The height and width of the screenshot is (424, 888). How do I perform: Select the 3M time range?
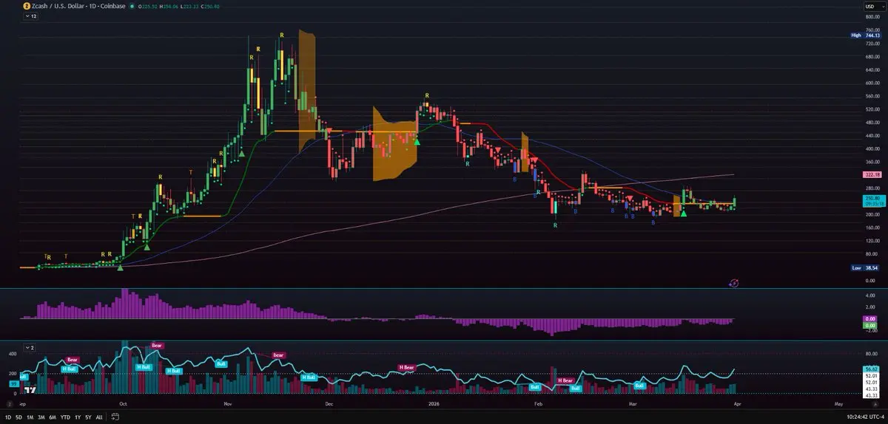pos(41,417)
